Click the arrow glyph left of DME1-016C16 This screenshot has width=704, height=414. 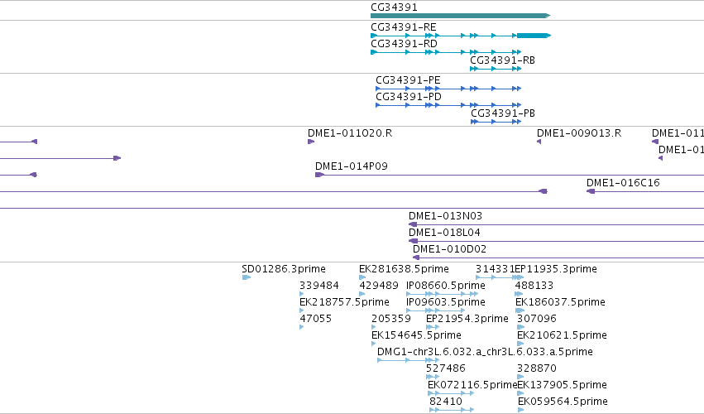click(591, 191)
